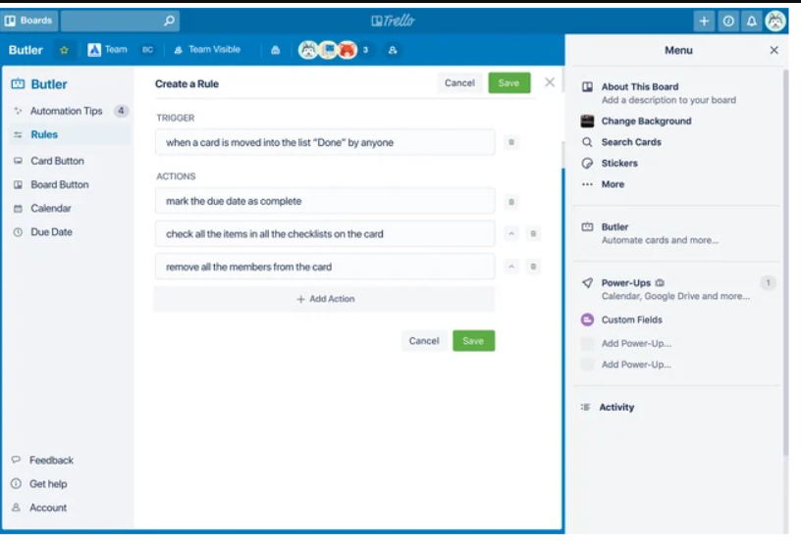This screenshot has height=542, width=801.
Task: Delete the trigger using its trash icon
Action: coord(510,143)
